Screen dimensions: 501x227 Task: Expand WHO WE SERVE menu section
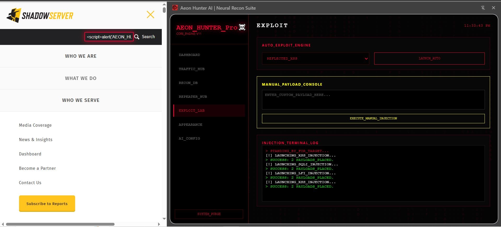(x=81, y=100)
